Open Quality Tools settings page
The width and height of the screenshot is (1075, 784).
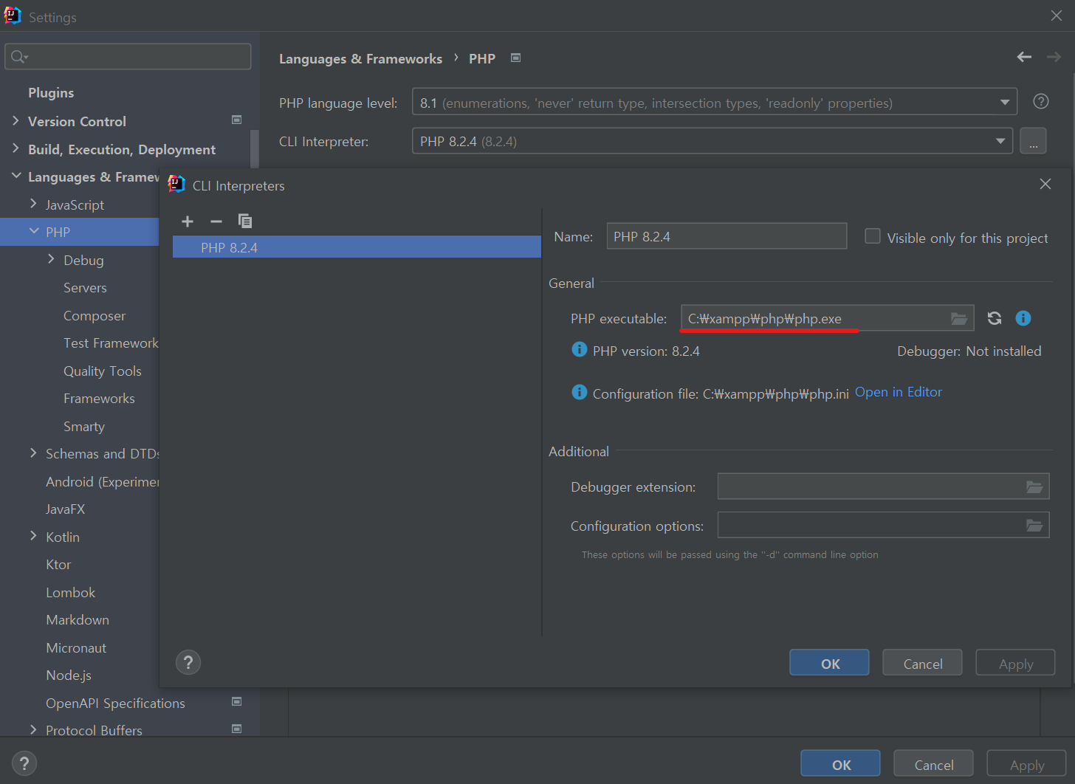102,371
